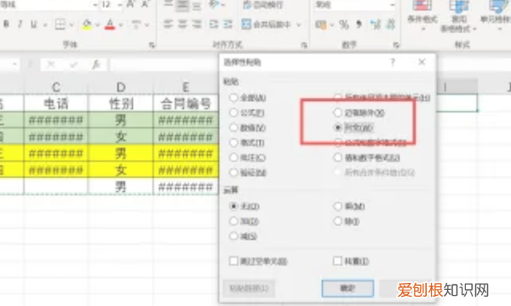511x306 pixels.
Task: Click the dialog help question mark
Action: click(393, 62)
